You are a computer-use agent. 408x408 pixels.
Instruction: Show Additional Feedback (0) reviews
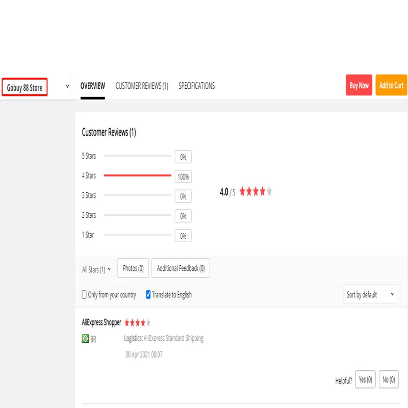click(181, 268)
